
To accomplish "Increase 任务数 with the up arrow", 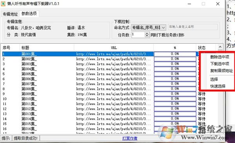I will 147,33.
